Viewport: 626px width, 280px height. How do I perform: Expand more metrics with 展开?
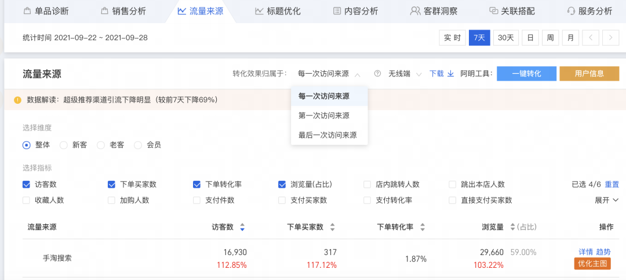(x=607, y=201)
